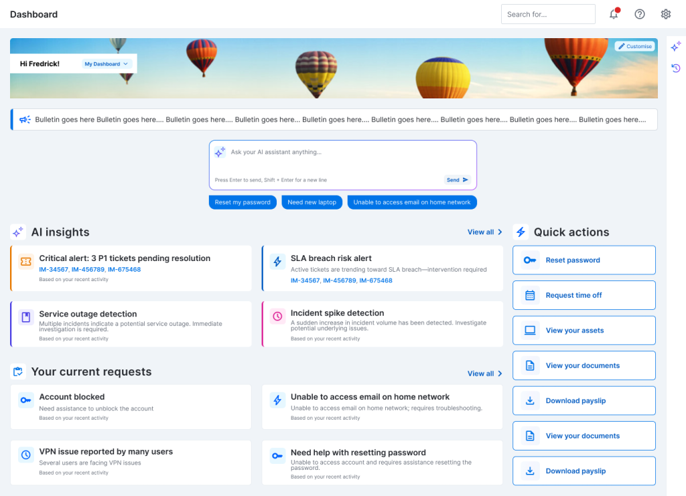686x496 pixels.
Task: Open AI assistant sparkle icon in right sidebar
Action: click(676, 46)
